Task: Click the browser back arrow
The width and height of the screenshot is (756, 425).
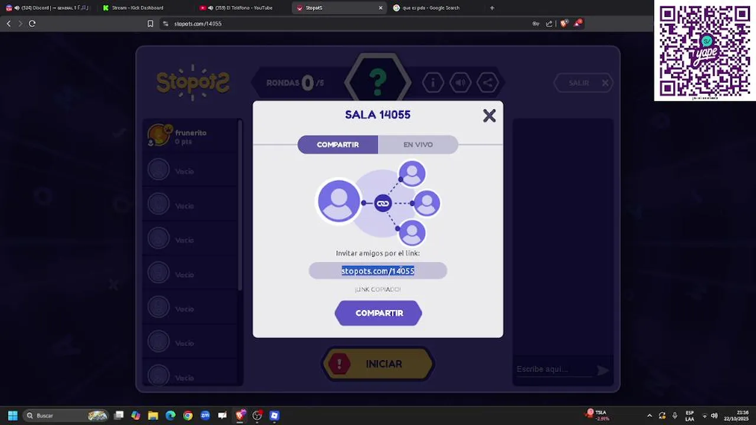Action: [9, 24]
